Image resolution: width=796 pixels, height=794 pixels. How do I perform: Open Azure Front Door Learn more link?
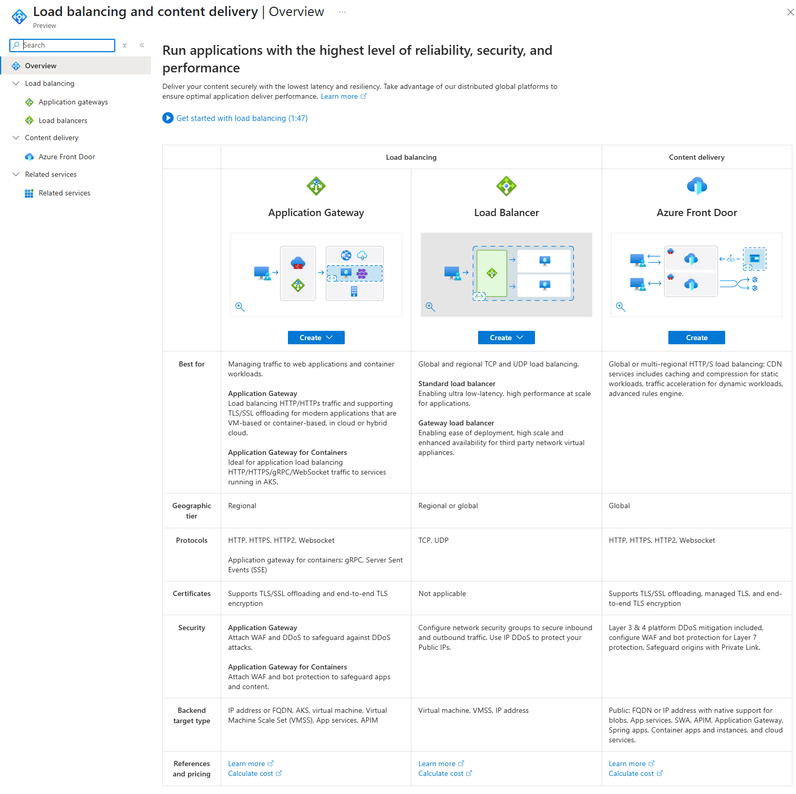[x=632, y=764]
